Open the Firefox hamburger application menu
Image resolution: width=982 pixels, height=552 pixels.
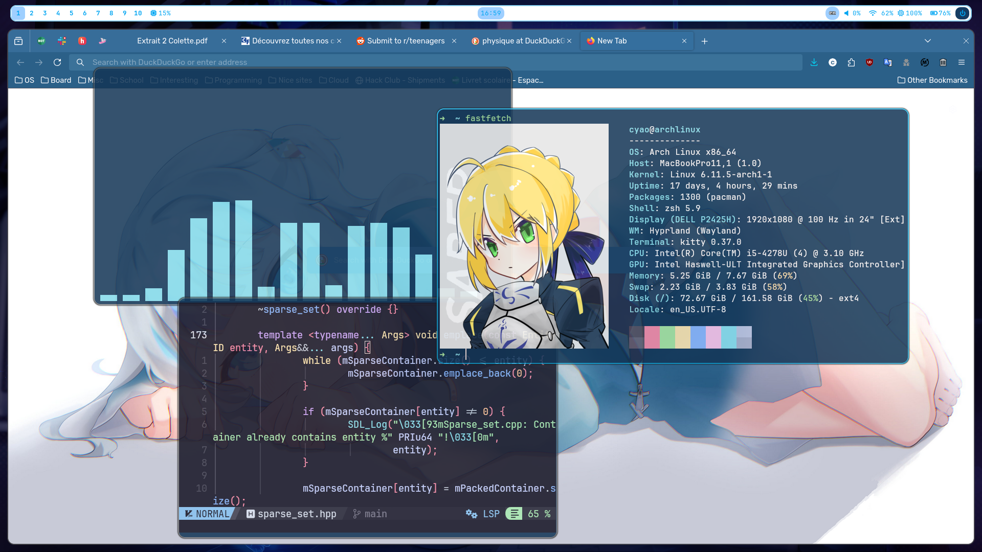tap(962, 62)
